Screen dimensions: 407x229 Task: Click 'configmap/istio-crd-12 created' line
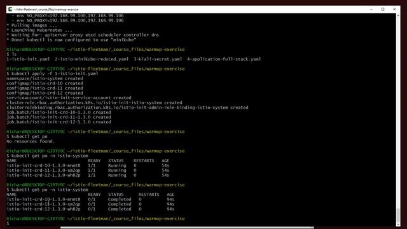[45, 93]
